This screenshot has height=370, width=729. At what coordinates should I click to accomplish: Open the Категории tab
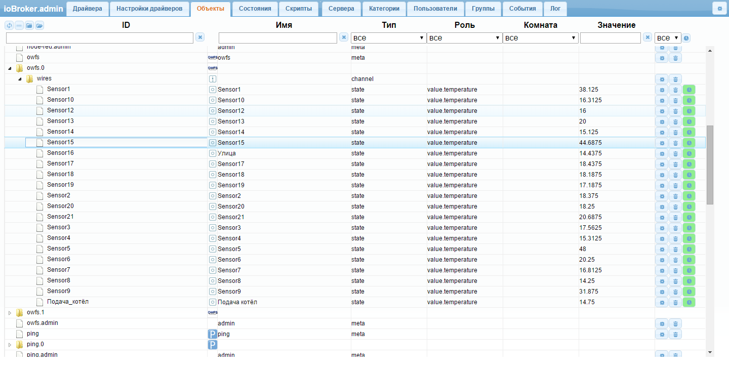384,9
